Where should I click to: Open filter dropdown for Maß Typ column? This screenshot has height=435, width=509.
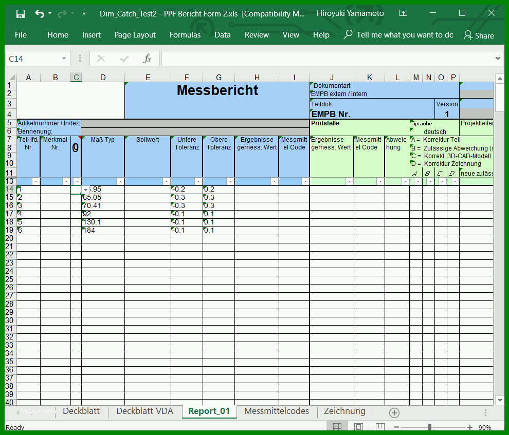pos(120,181)
